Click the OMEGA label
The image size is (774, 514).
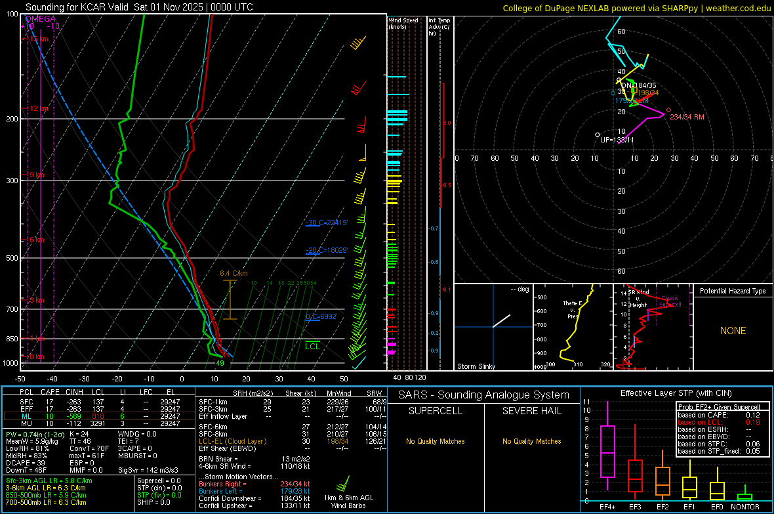(40, 19)
